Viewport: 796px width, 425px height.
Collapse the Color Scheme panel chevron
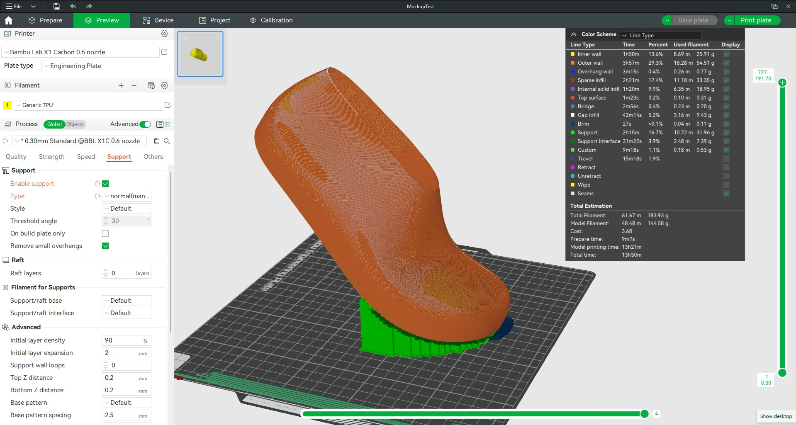tap(574, 34)
